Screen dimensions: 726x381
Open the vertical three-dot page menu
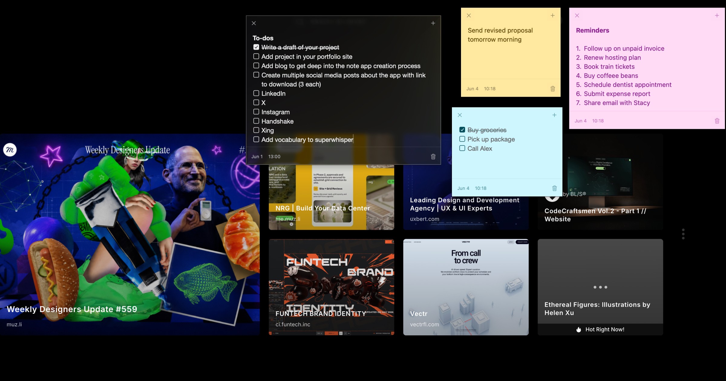[683, 234]
